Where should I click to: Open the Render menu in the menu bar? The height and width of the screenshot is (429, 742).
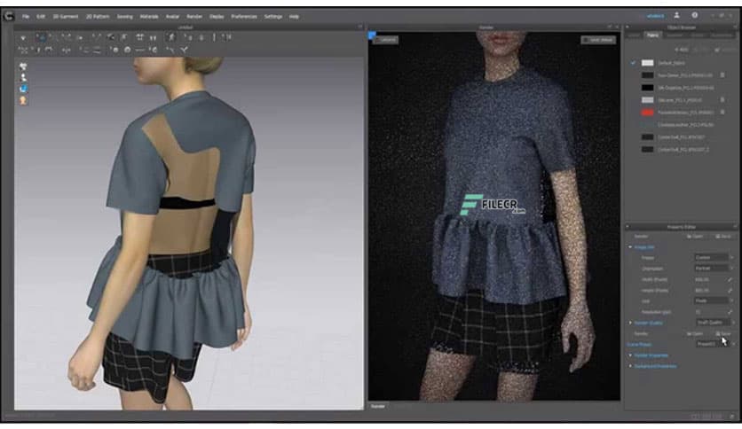point(193,16)
